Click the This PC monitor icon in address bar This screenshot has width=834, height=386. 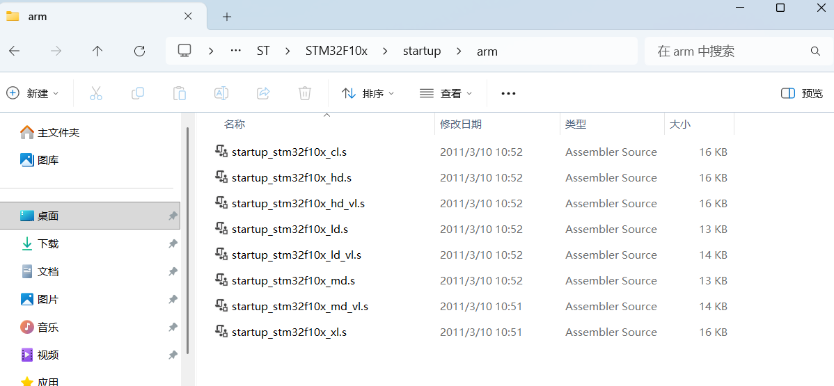tap(184, 51)
